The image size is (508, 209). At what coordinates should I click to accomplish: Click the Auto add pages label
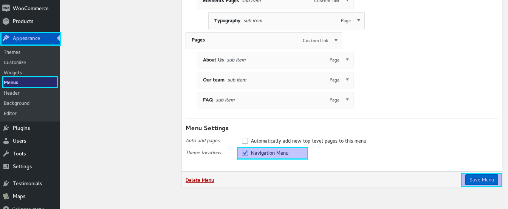[x=203, y=141]
